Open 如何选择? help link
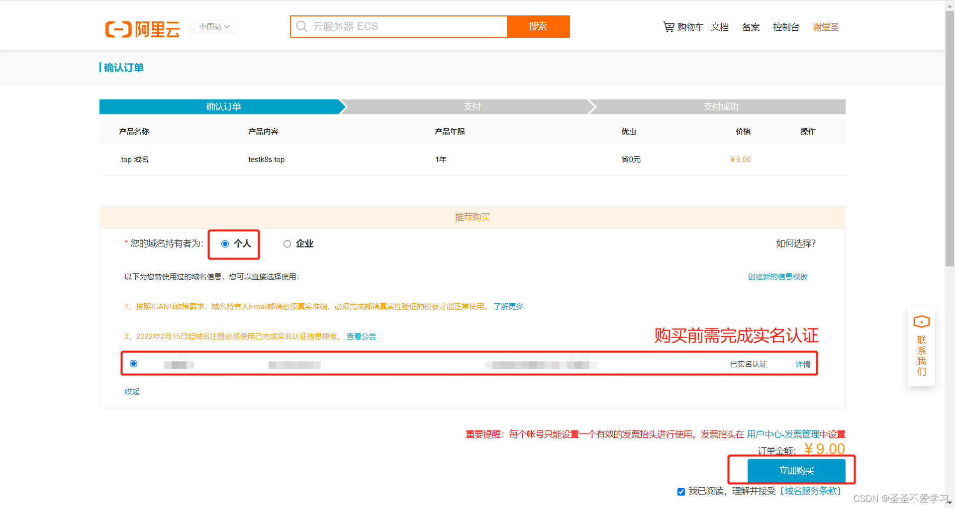The height and width of the screenshot is (508, 955). [x=796, y=244]
